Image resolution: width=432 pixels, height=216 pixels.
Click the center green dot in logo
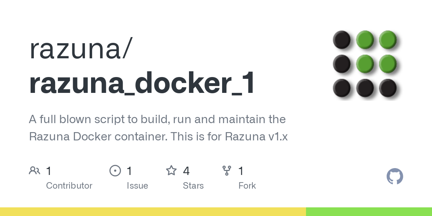tap(365, 63)
